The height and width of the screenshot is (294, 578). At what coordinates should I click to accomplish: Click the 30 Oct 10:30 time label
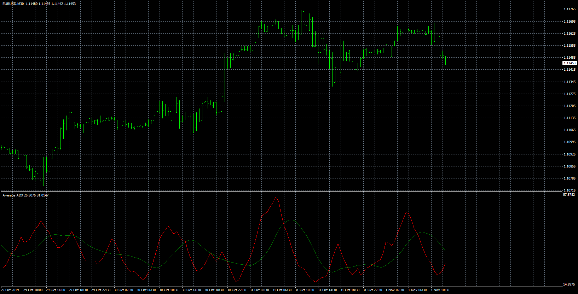pyautogui.click(x=169, y=290)
